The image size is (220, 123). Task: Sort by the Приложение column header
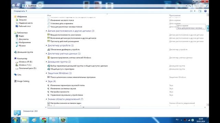coord(175,15)
